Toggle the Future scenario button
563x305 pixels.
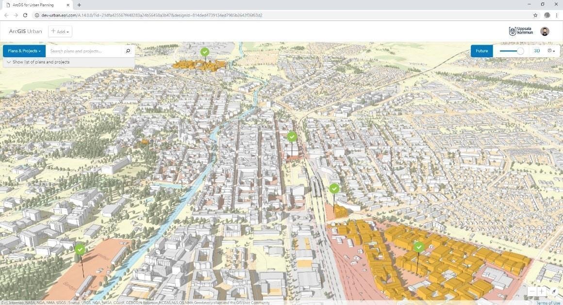tap(481, 51)
